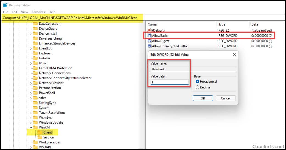This screenshot has width=286, height=150.
Task: Click the DeviceInstall folder icon
Action: pyautogui.click(x=35, y=34)
